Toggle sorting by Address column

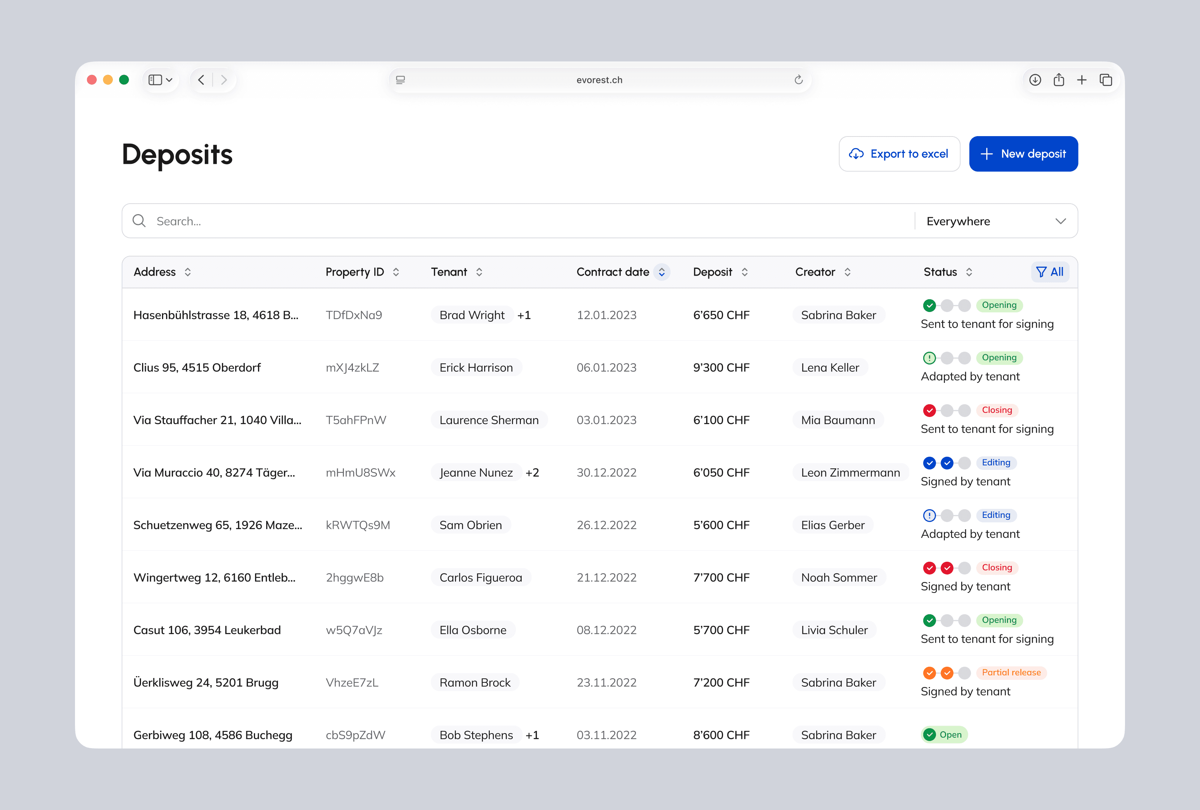pos(187,272)
